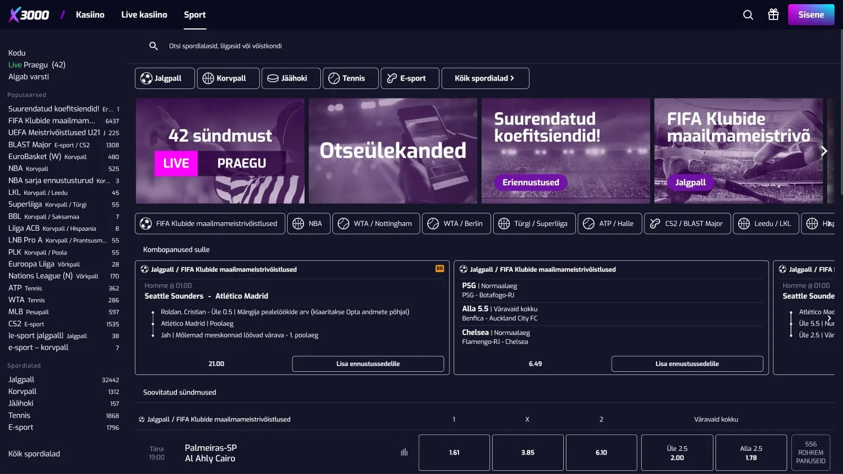The height and width of the screenshot is (474, 843).
Task: Select the Korvpall basketball sport chip
Action: pyautogui.click(x=228, y=78)
